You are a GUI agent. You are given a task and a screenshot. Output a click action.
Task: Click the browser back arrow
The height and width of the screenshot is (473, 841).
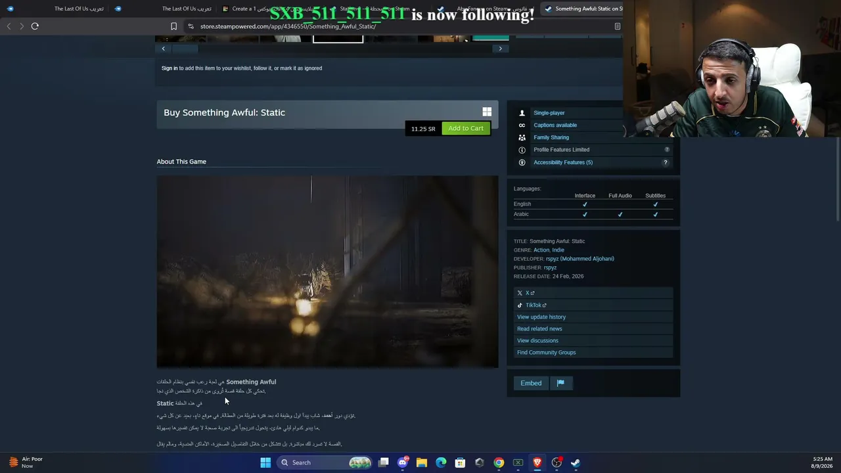9,26
